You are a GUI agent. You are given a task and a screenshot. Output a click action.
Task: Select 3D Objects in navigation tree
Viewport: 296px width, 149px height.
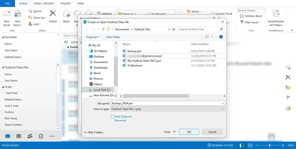coord(98,51)
